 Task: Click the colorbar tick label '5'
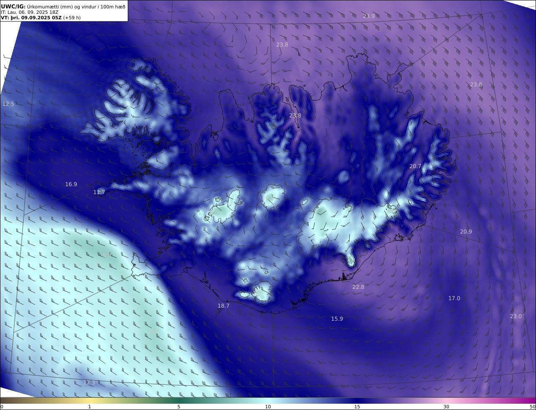pos(179,407)
